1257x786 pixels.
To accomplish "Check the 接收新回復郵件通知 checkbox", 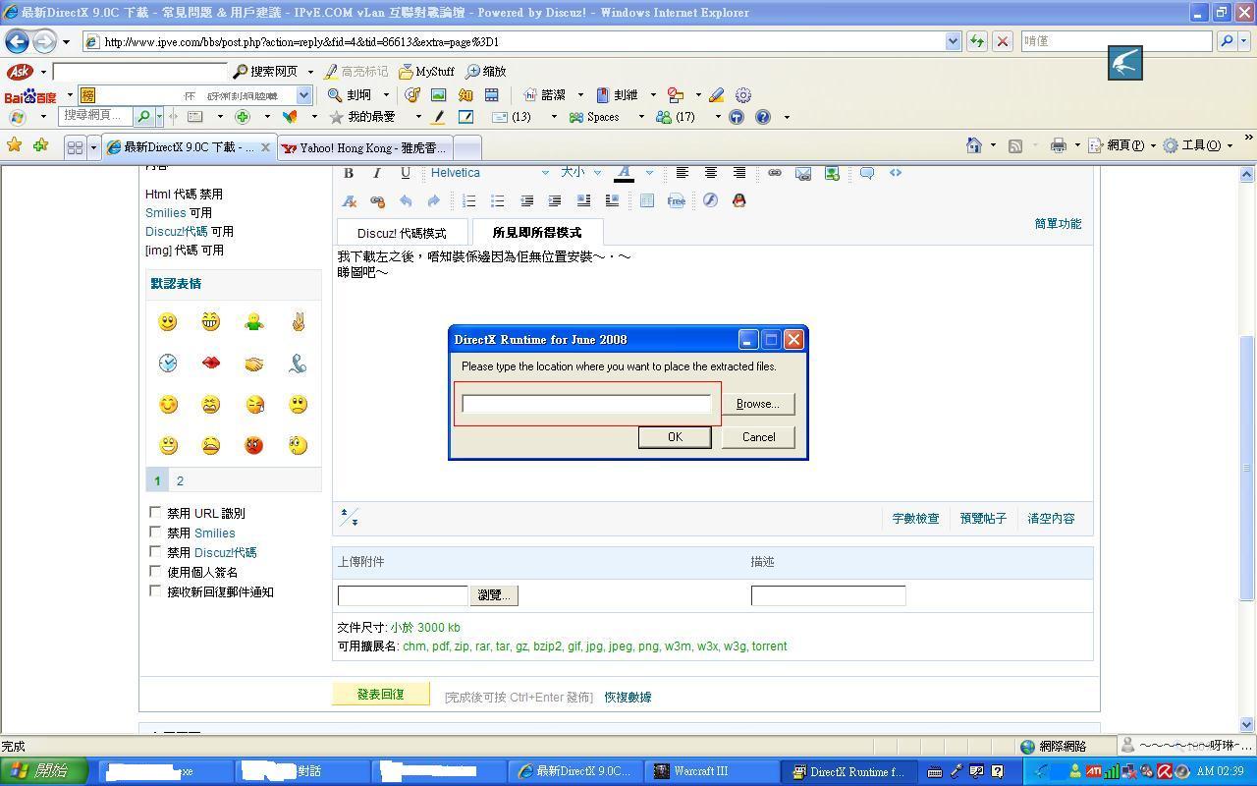I will (155, 590).
